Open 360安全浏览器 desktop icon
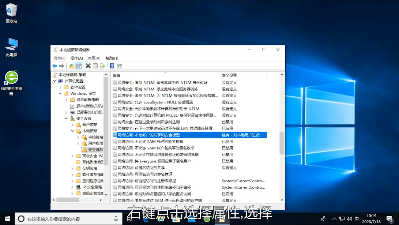399x225 pixels. pos(11,78)
